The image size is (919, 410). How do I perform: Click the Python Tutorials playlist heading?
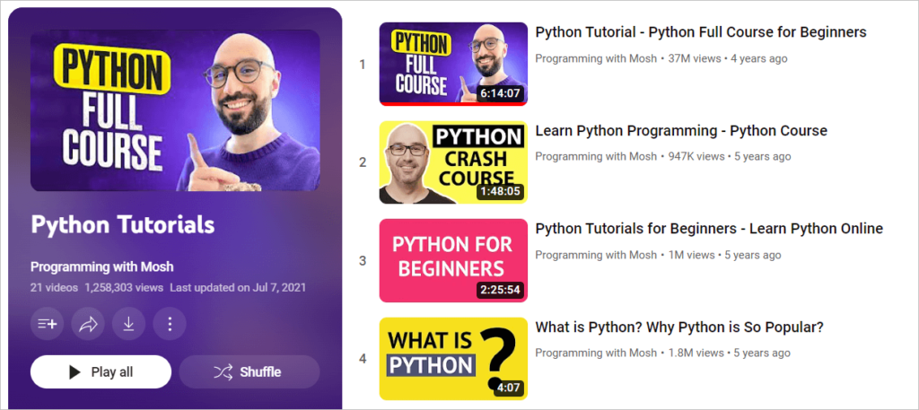(122, 224)
